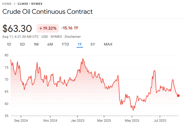The width and height of the screenshot is (184, 125).
Task: Click the HOME breadcrumb link
Action: 8,4
